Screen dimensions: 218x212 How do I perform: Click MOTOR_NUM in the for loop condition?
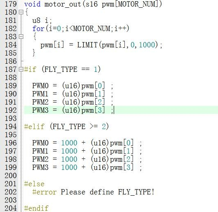pyautogui.click(x=92, y=29)
